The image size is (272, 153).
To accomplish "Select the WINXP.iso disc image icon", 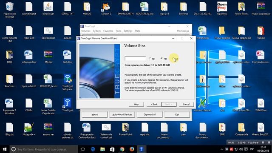I will coord(261,105).
